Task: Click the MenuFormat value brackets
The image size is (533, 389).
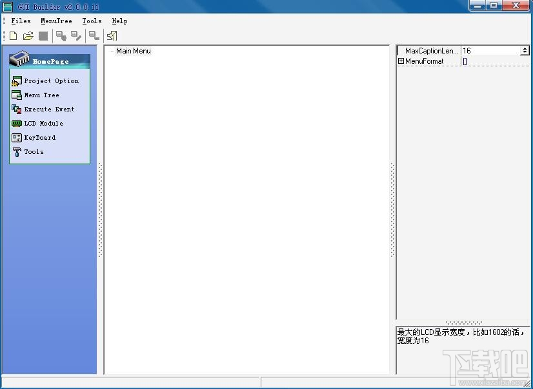Action: (x=465, y=61)
